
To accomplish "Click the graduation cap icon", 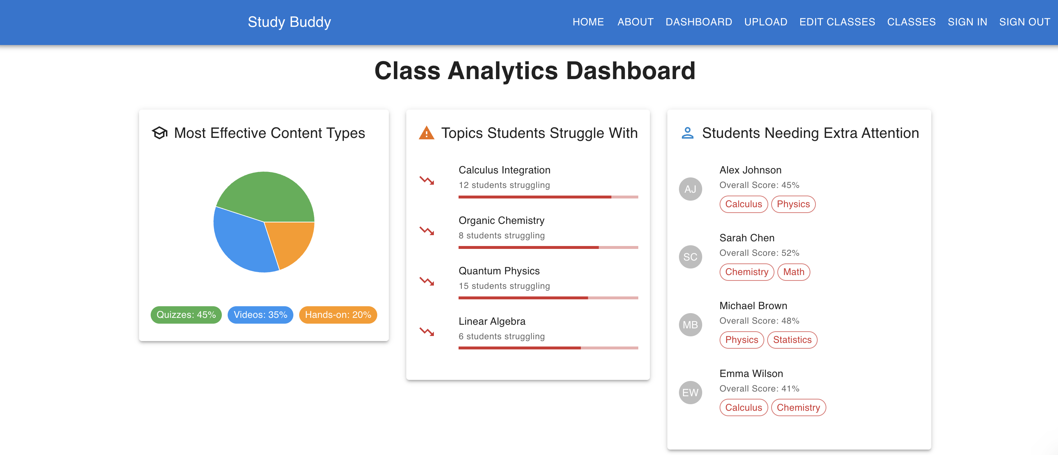I will tap(159, 133).
